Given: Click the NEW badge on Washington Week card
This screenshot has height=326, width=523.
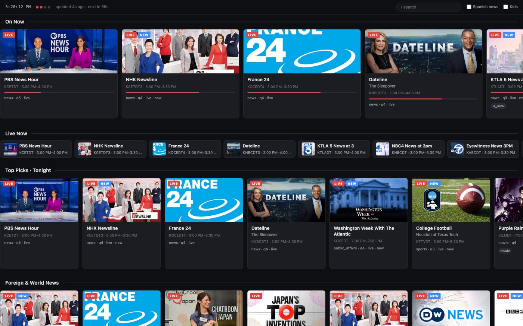Looking at the screenshot, I should (x=352, y=184).
